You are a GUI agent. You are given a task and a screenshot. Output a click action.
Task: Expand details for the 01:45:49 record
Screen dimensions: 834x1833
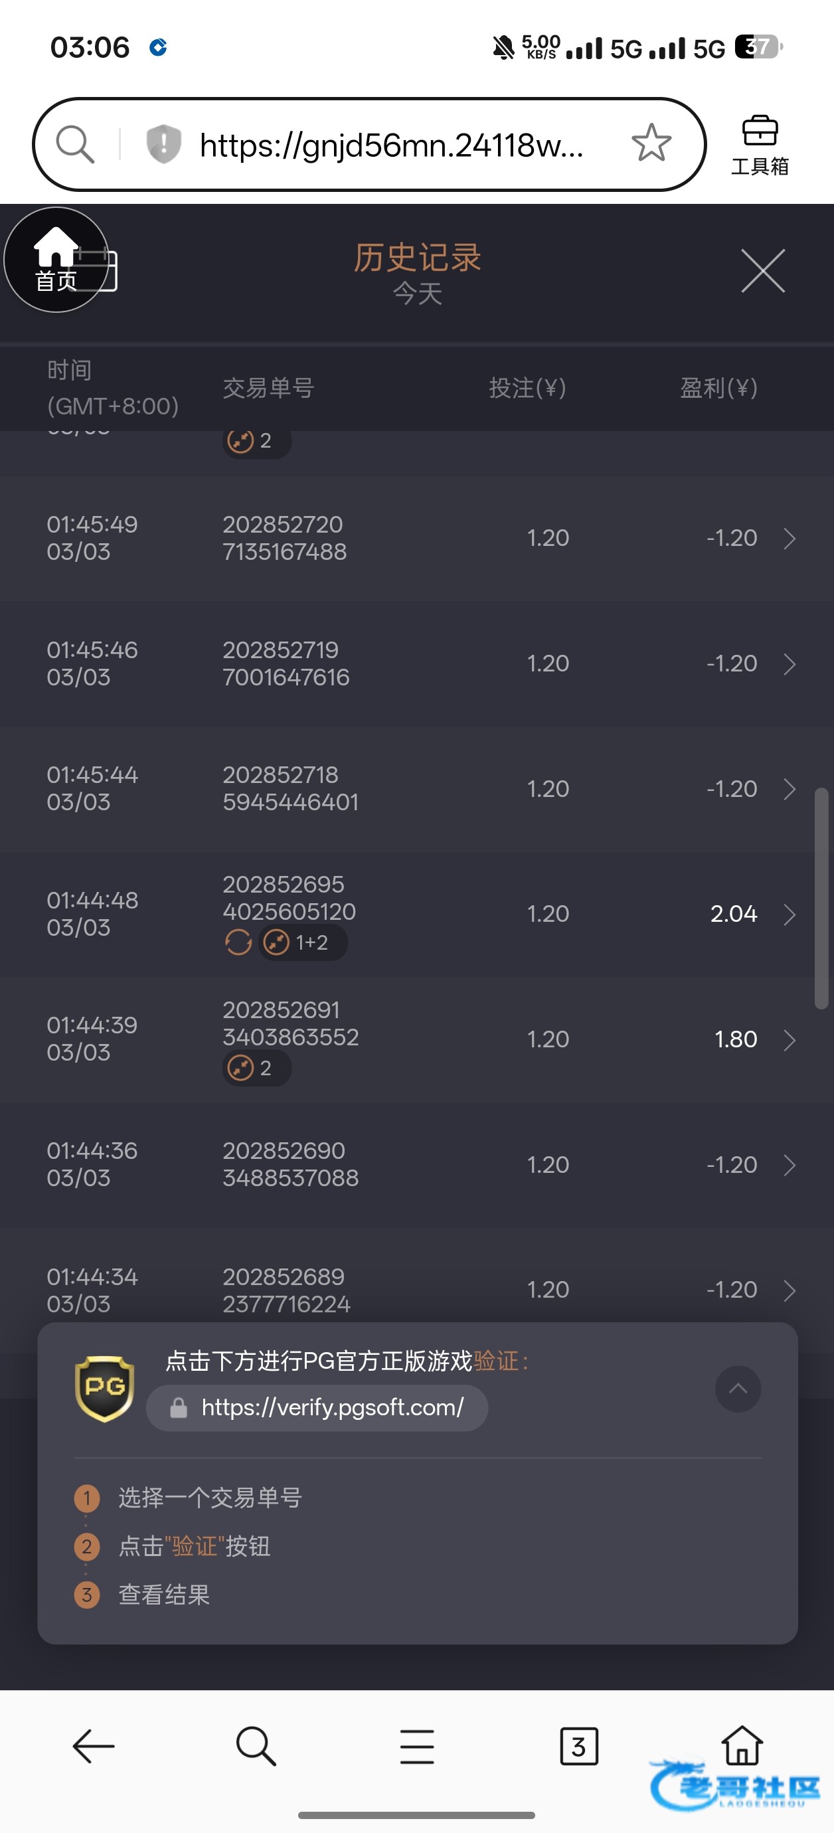click(789, 539)
